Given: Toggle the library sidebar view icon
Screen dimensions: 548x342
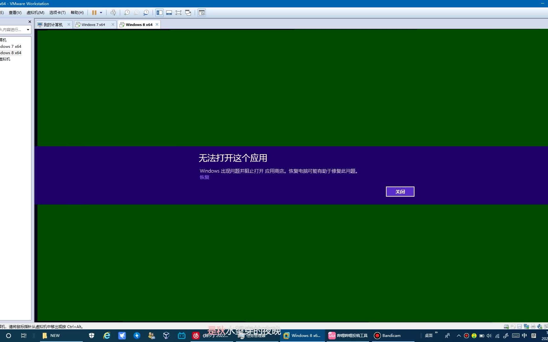Looking at the screenshot, I should click(x=160, y=13).
